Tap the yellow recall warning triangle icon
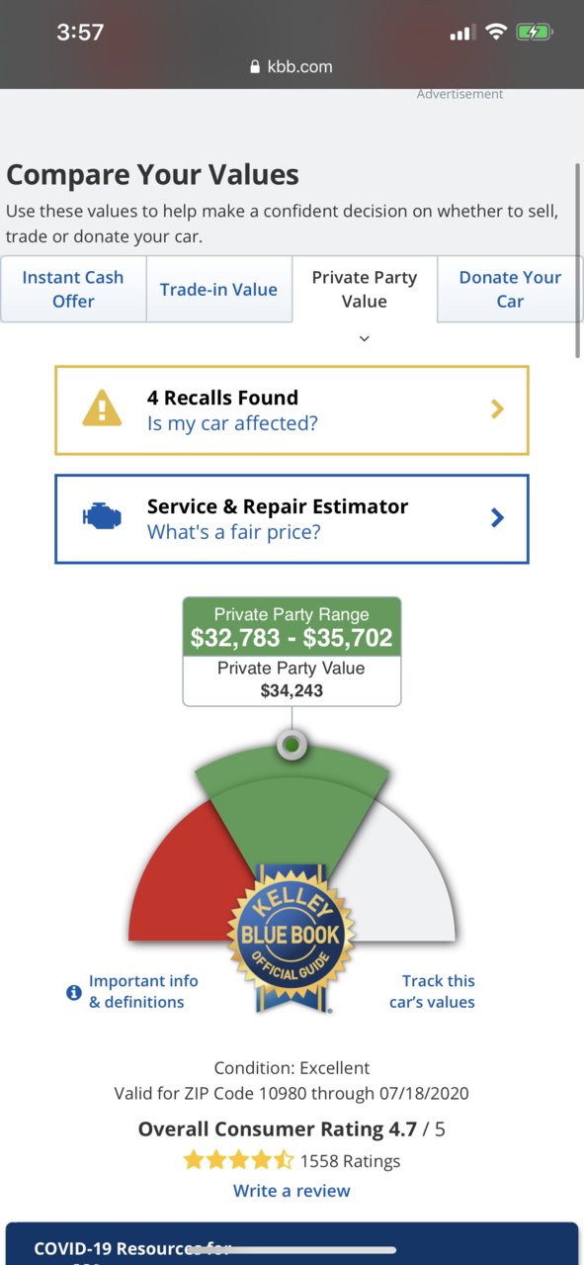This screenshot has width=584, height=1265. point(102,408)
